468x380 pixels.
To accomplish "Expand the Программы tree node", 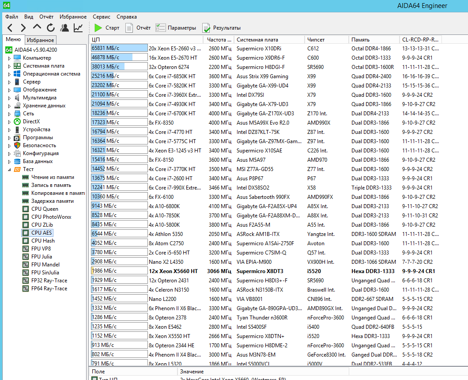I will [9, 138].
